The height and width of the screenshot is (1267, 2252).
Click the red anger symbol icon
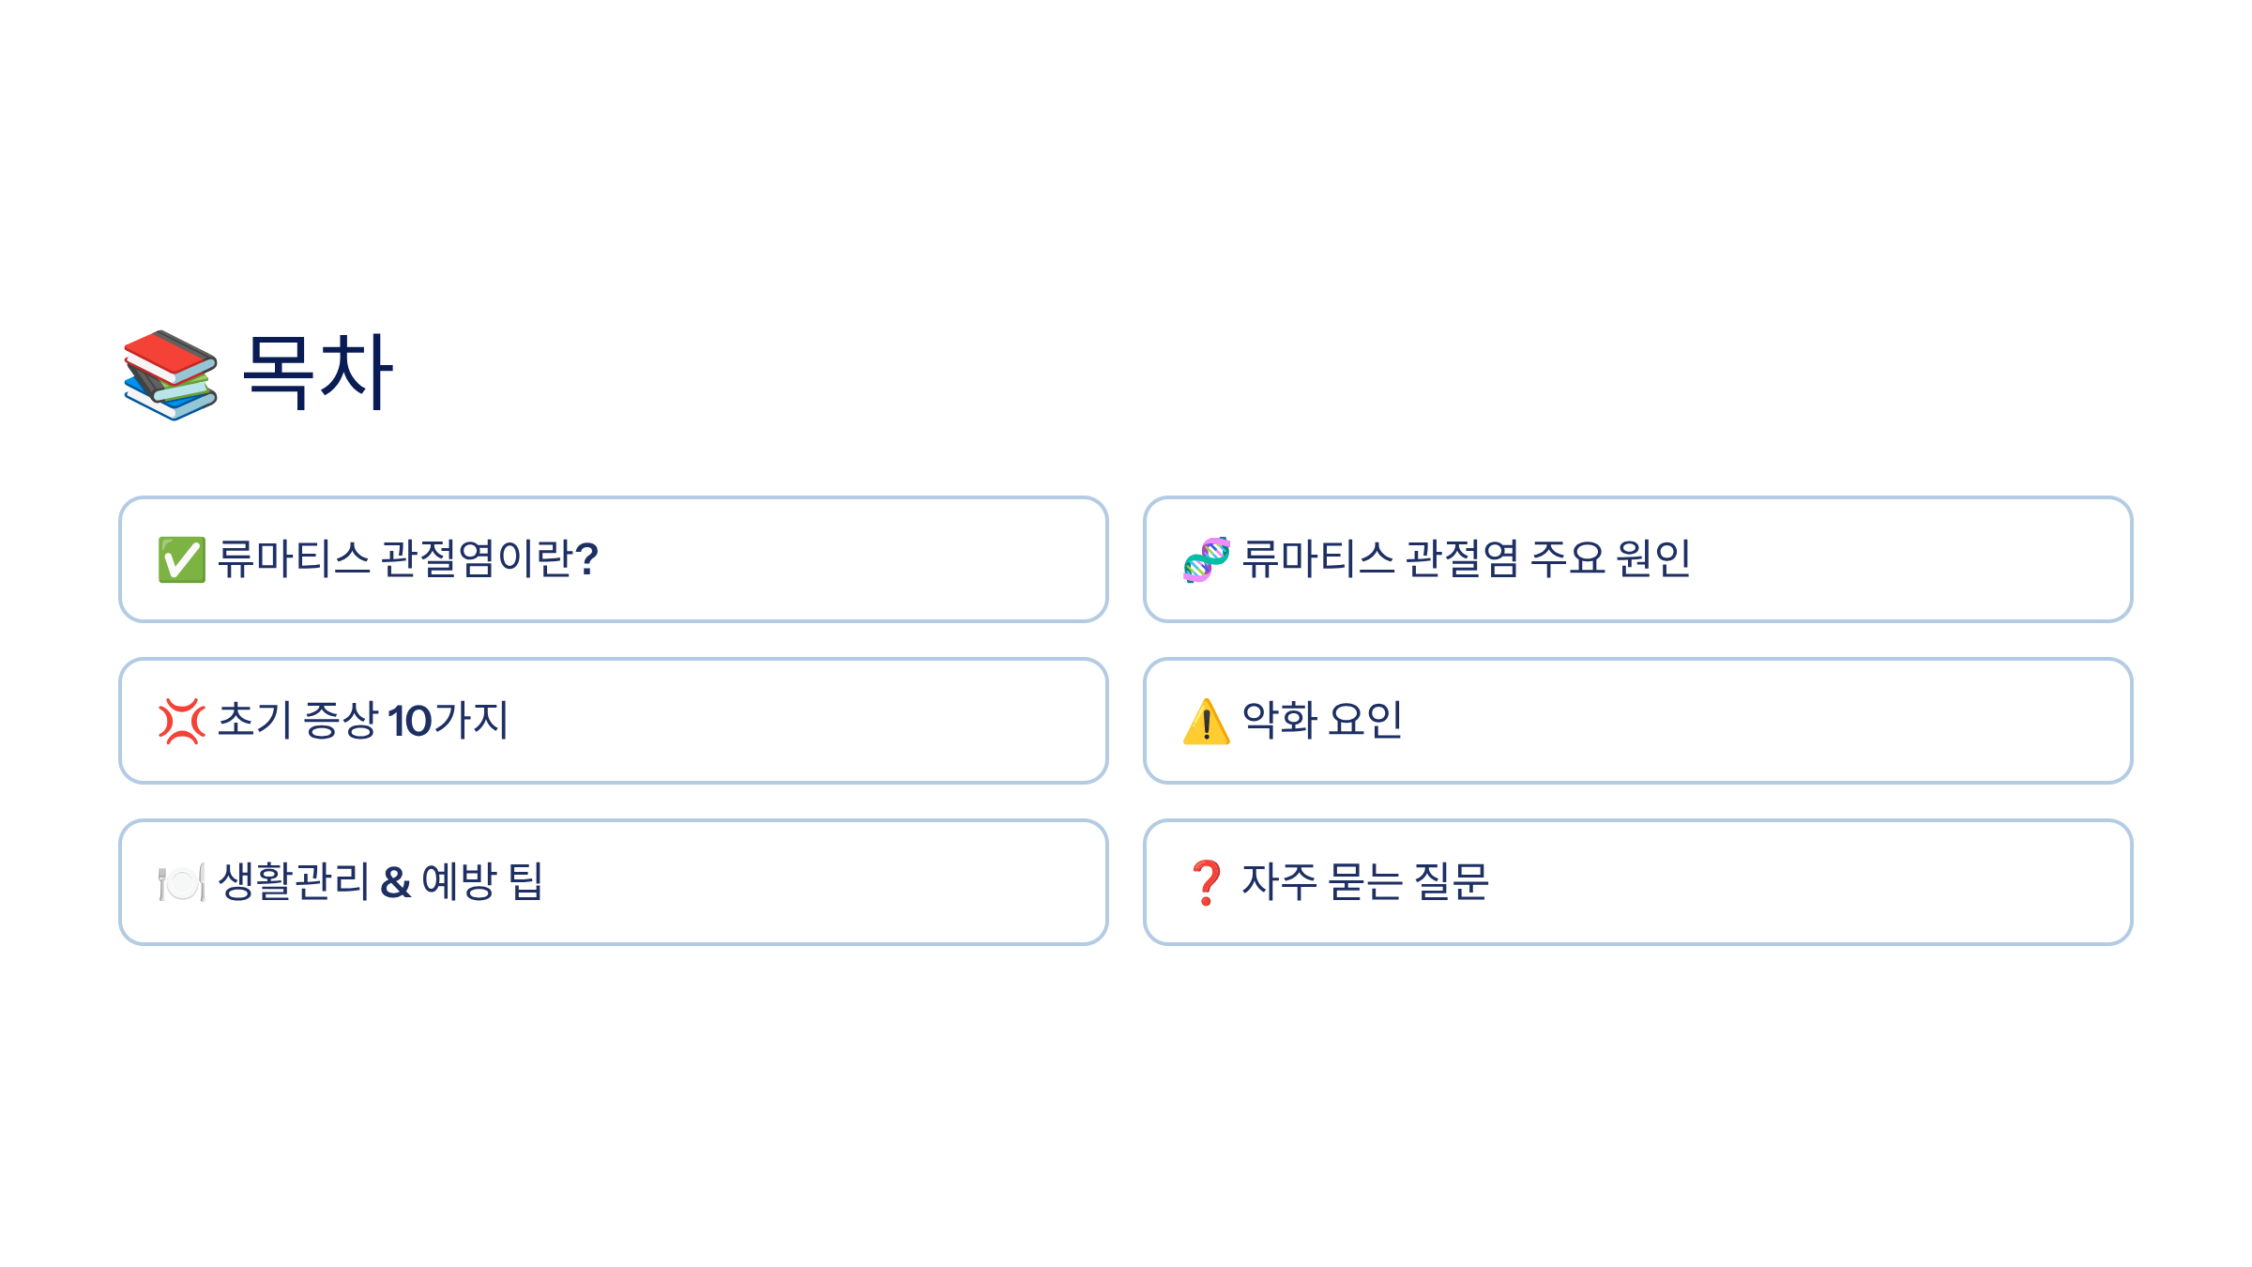182,721
